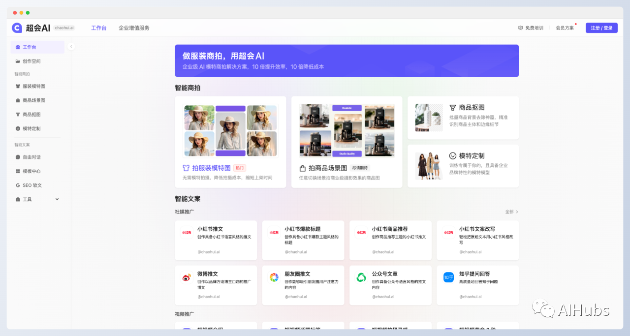This screenshot has width=630, height=336.
Task: Switch to the 工作台 top tab
Action: 98,28
